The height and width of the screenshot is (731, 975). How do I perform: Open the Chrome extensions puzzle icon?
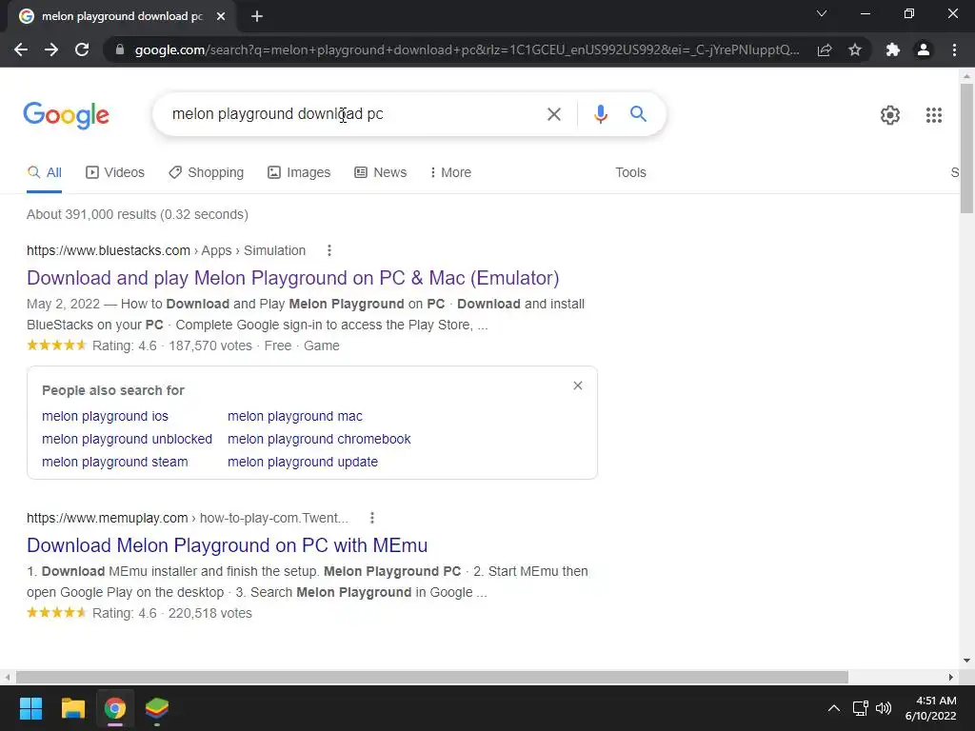pyautogui.click(x=893, y=49)
